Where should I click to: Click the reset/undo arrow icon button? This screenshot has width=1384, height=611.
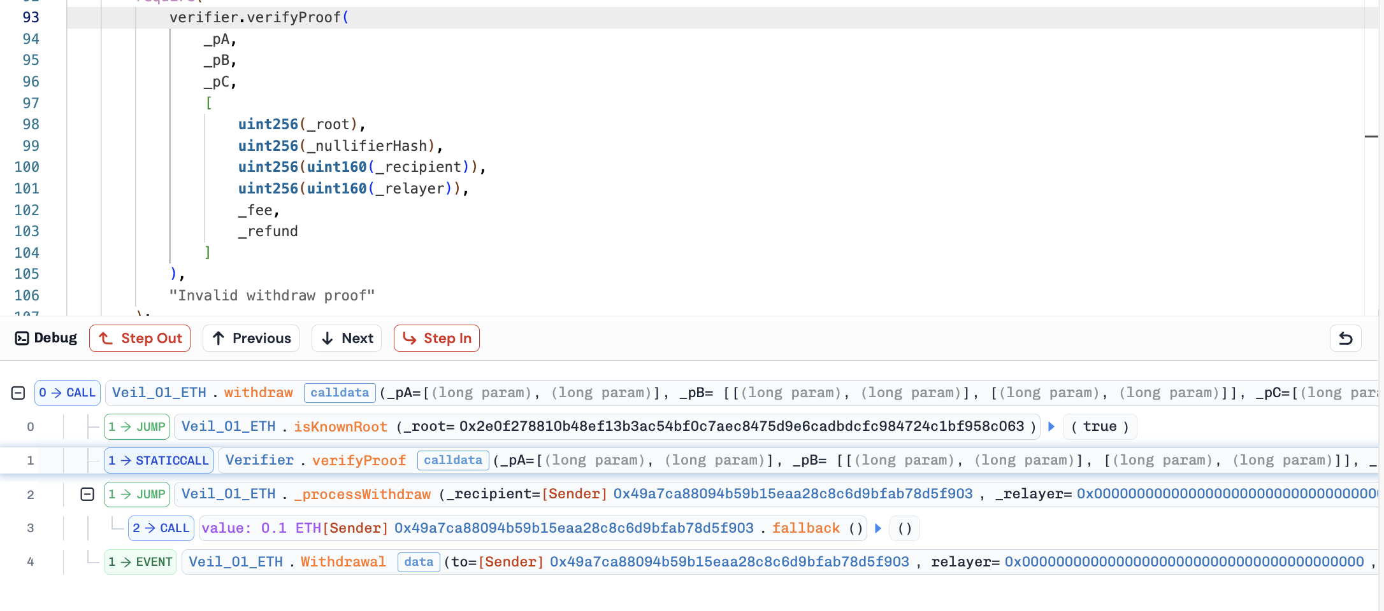[x=1345, y=339]
